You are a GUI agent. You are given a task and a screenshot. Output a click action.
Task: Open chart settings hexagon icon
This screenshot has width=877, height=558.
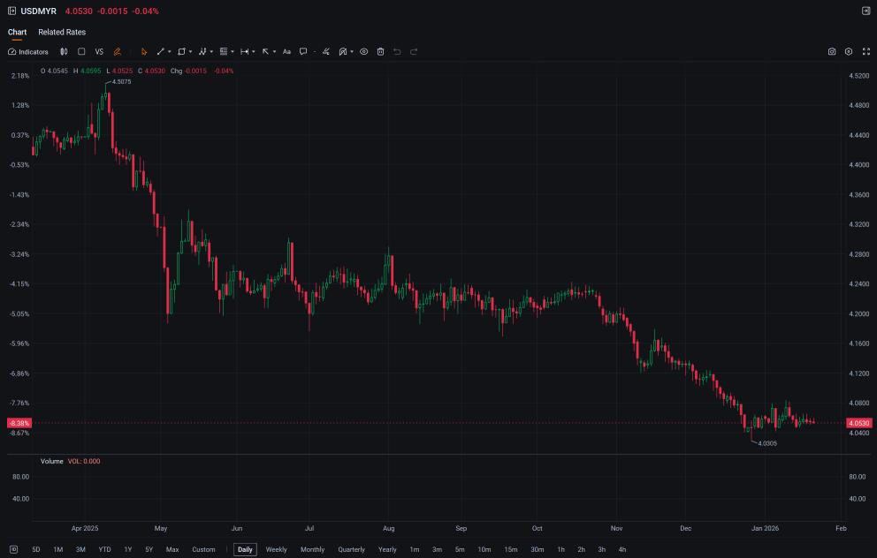849,52
